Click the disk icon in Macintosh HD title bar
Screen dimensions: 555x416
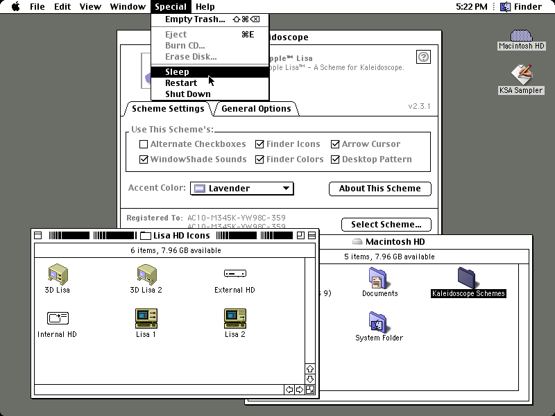(x=357, y=241)
